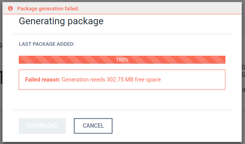Viewport: 245px width, 144px height.
Task: Click the disabled DOWNLOAD button
Action: [x=42, y=126]
